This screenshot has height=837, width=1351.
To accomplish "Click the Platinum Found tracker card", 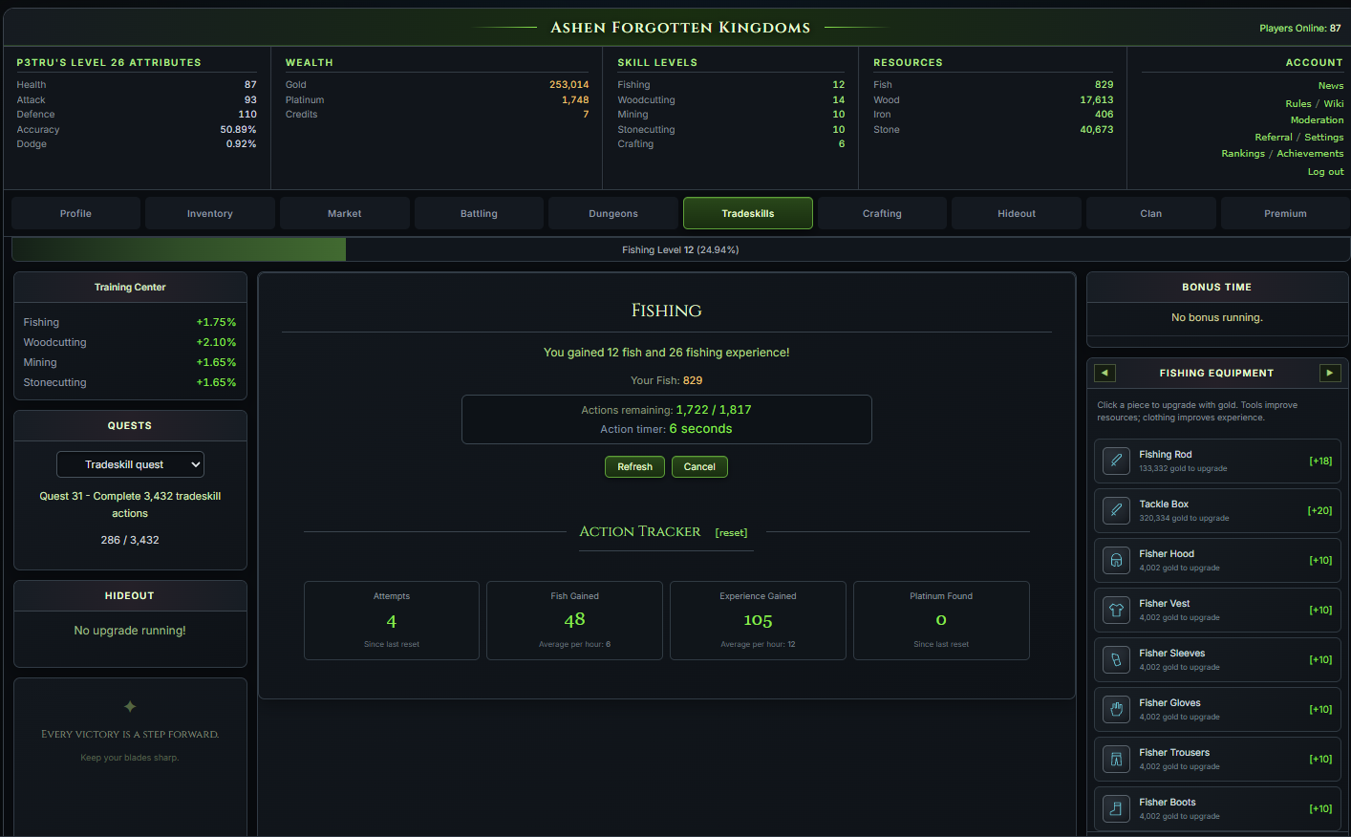I will click(941, 620).
